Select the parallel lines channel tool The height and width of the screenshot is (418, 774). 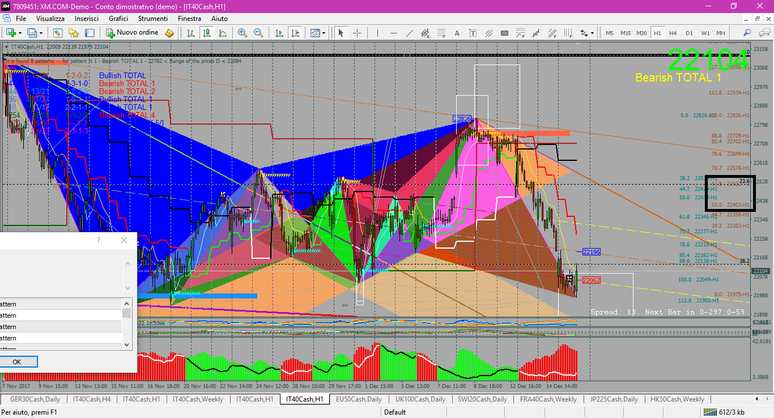[489, 33]
